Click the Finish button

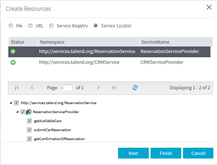coord(166,153)
